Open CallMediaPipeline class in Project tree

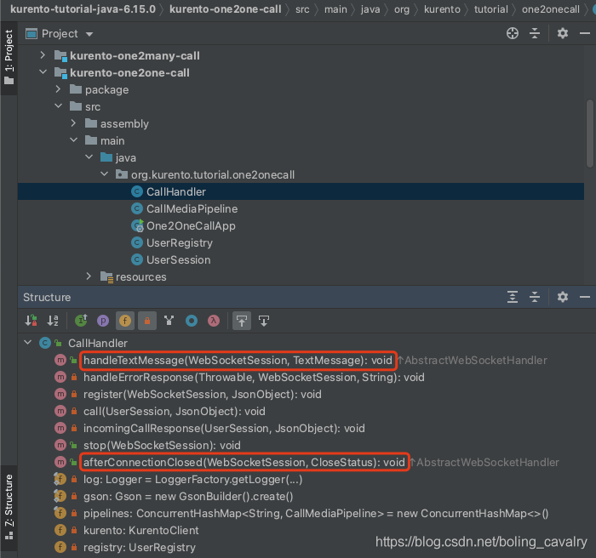click(x=192, y=208)
